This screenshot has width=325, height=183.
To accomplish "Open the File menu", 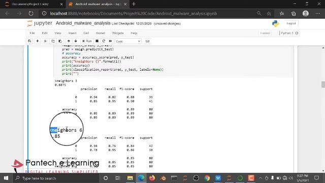I will point(32,33).
